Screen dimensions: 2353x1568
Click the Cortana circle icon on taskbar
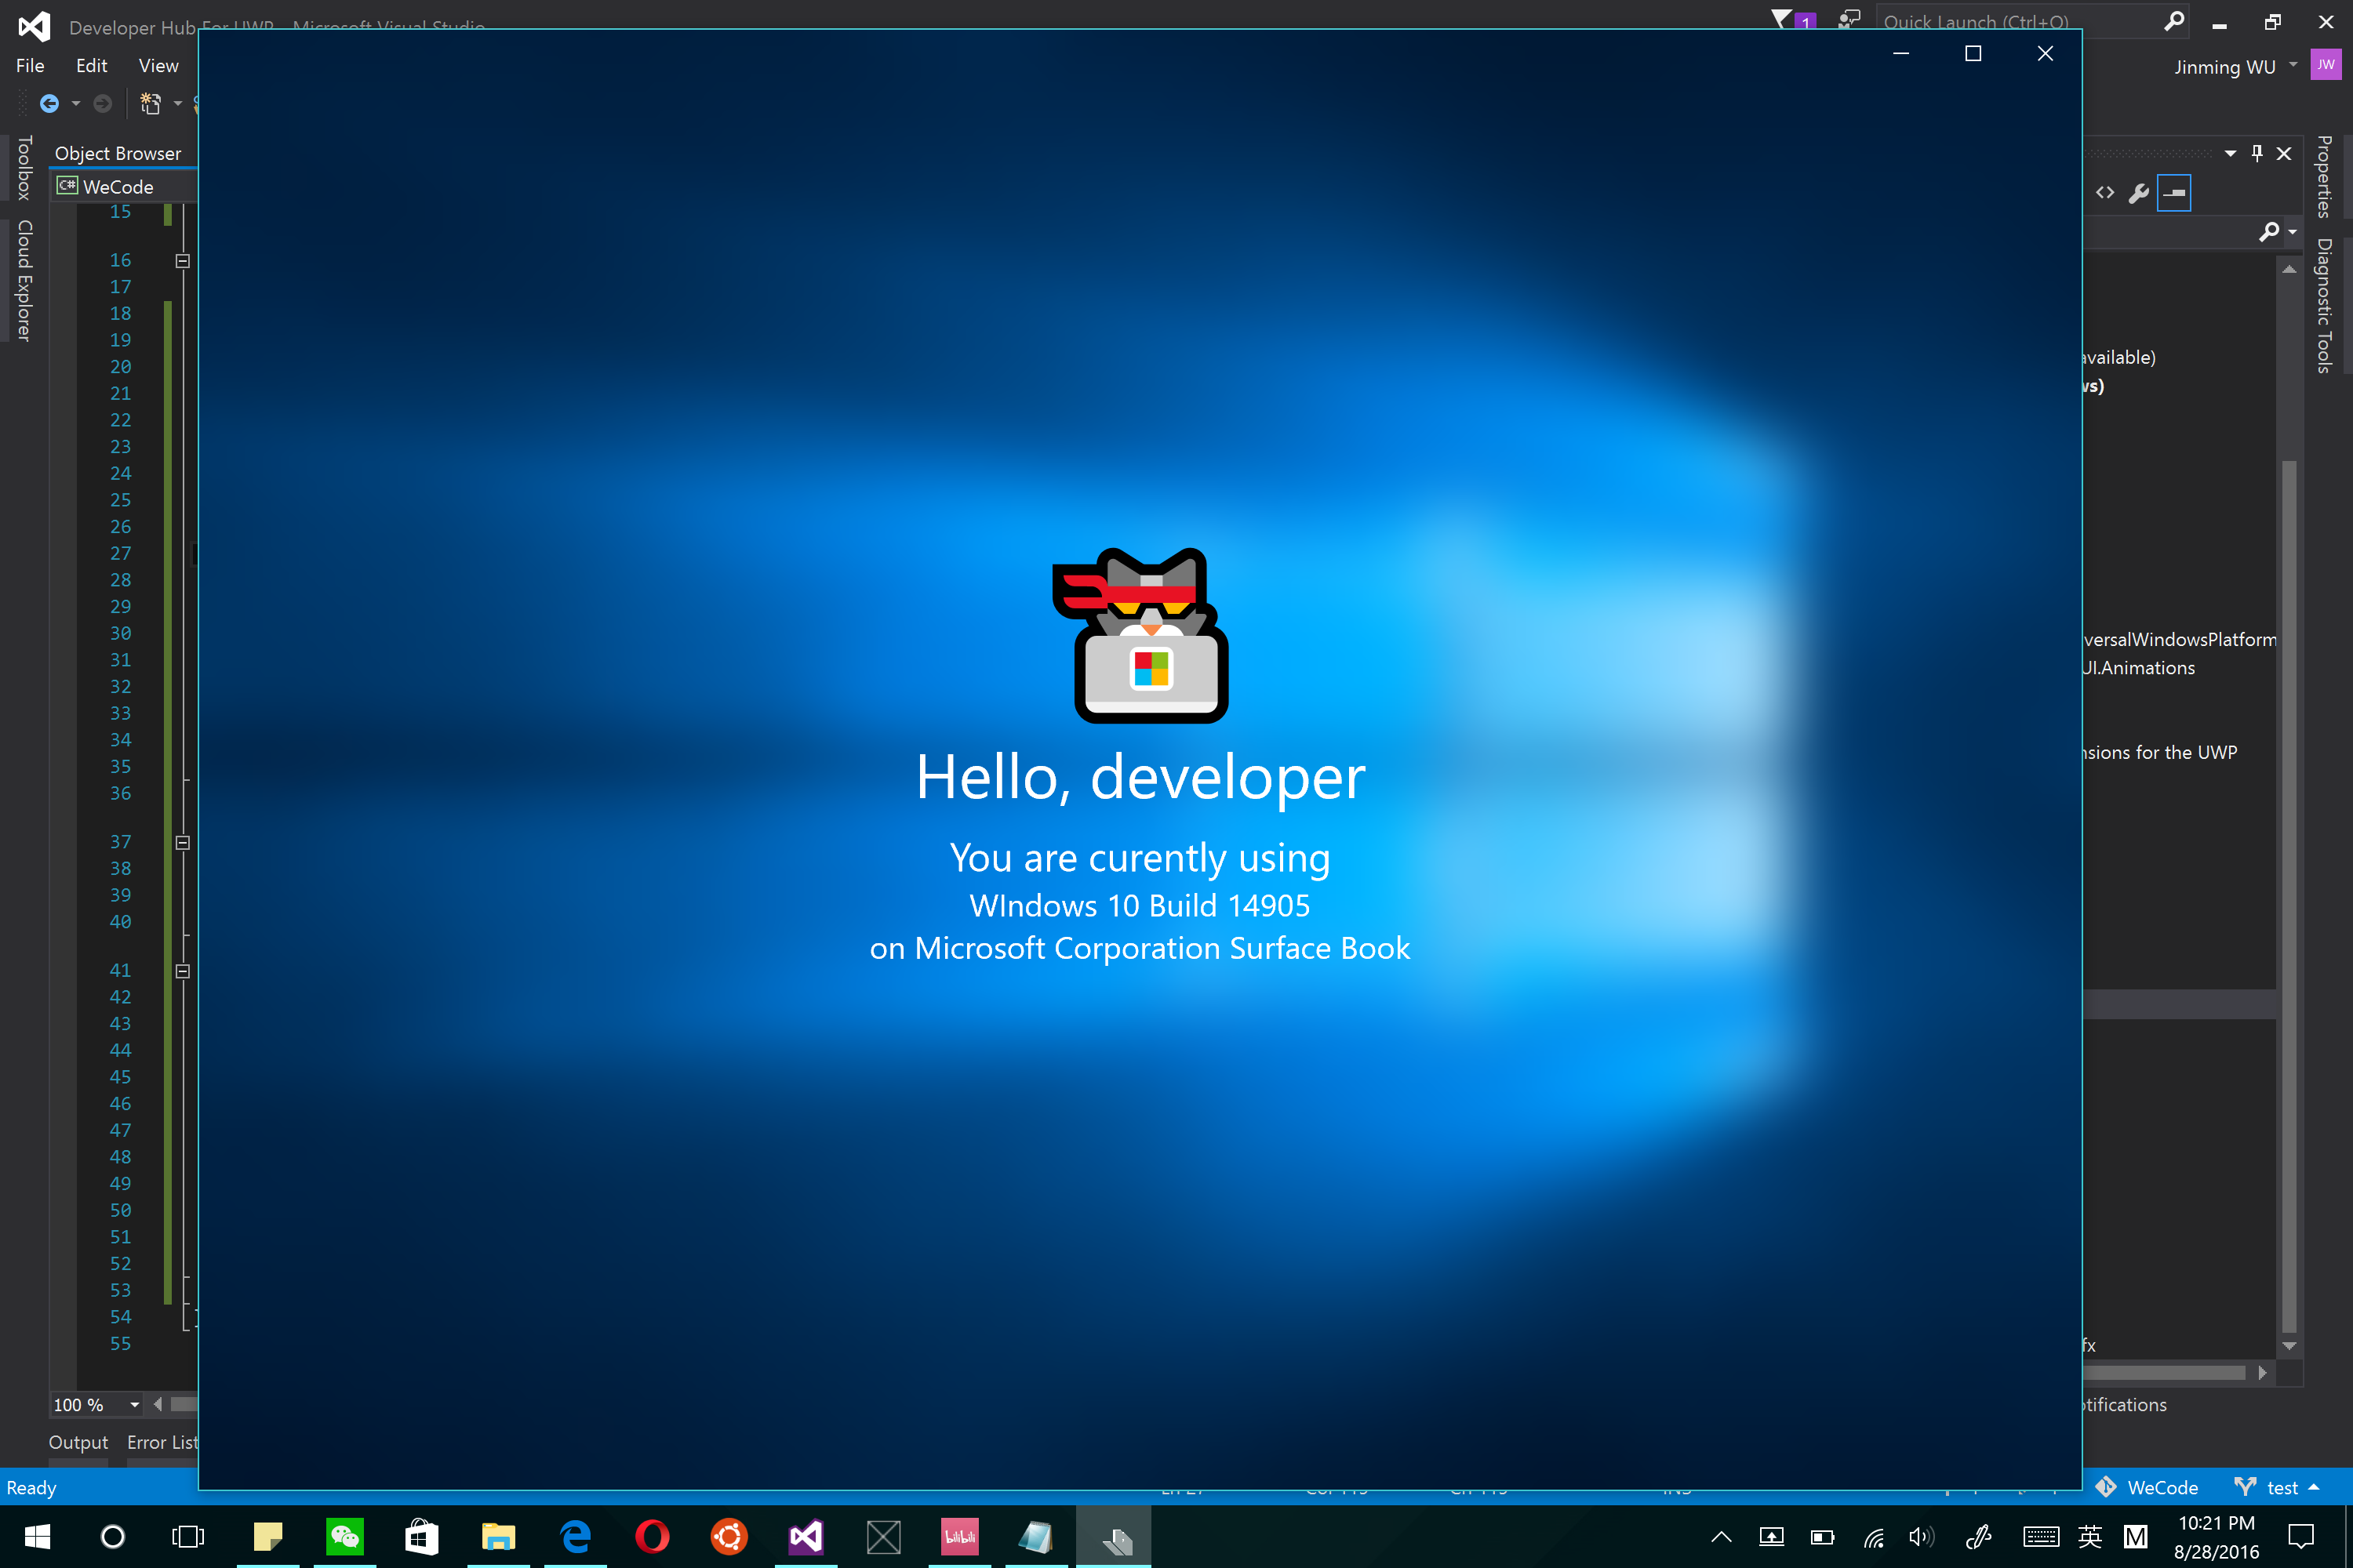pos(113,1537)
